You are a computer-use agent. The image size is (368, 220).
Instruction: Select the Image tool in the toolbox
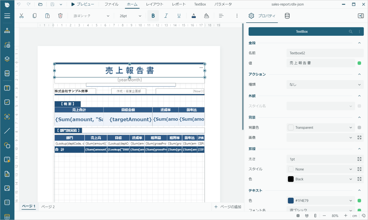(x=7, y=188)
